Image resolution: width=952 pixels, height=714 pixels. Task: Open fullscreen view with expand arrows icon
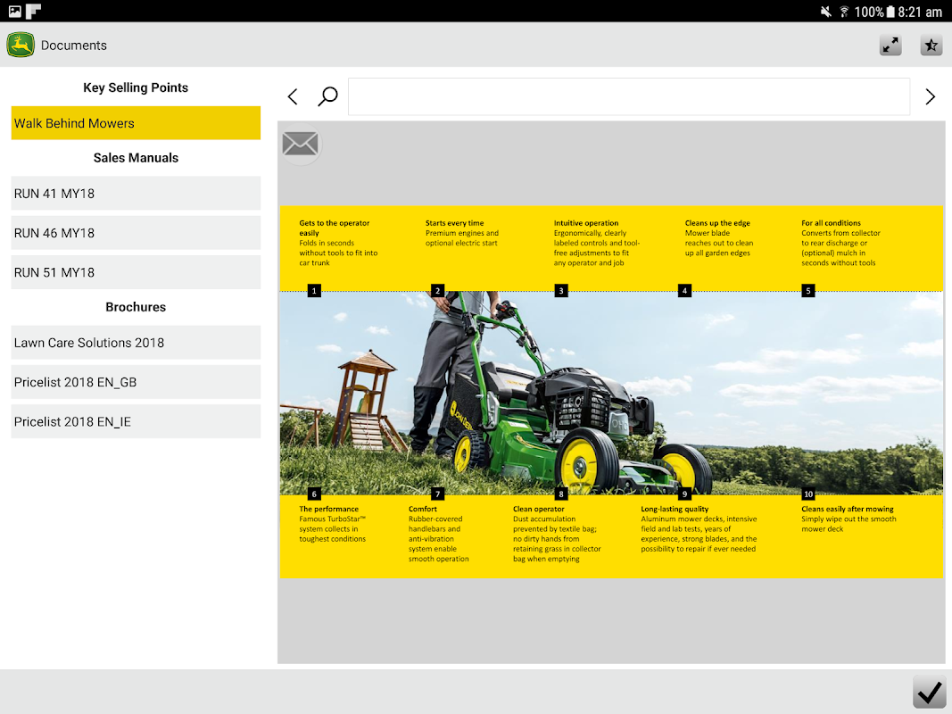coord(890,45)
